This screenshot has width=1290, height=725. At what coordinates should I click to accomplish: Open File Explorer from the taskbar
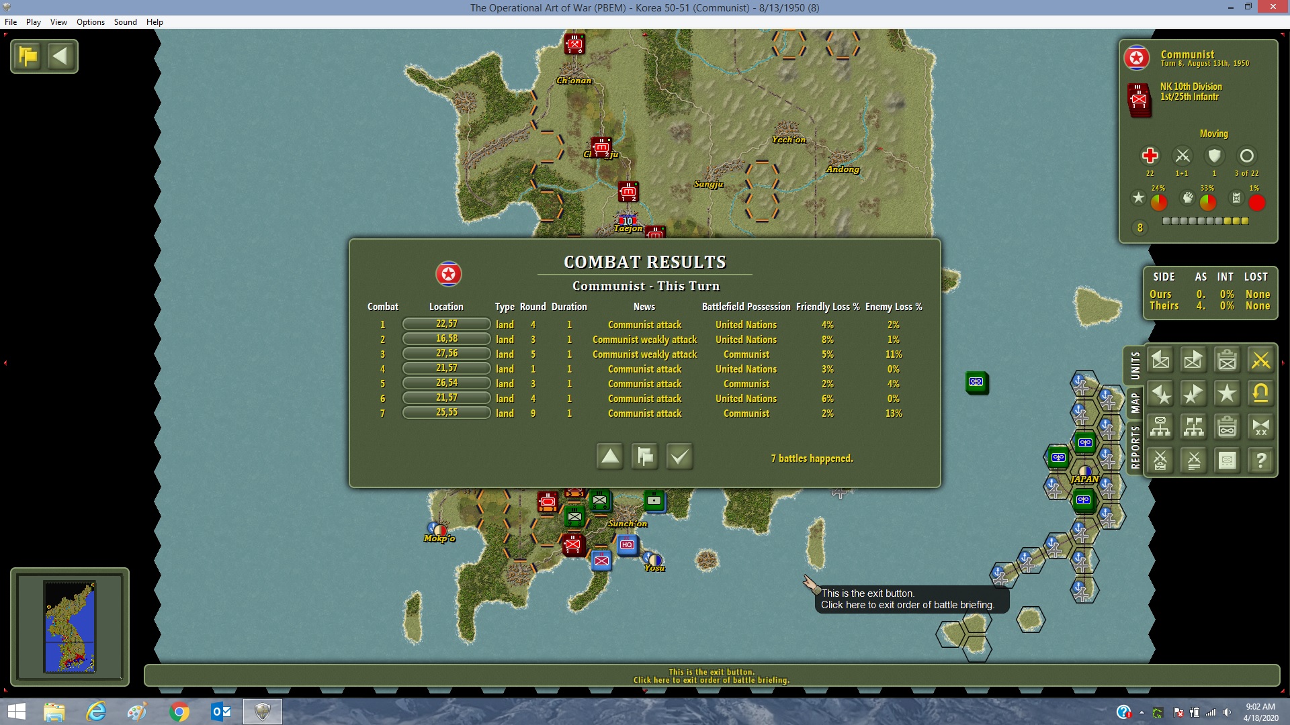pyautogui.click(x=54, y=712)
